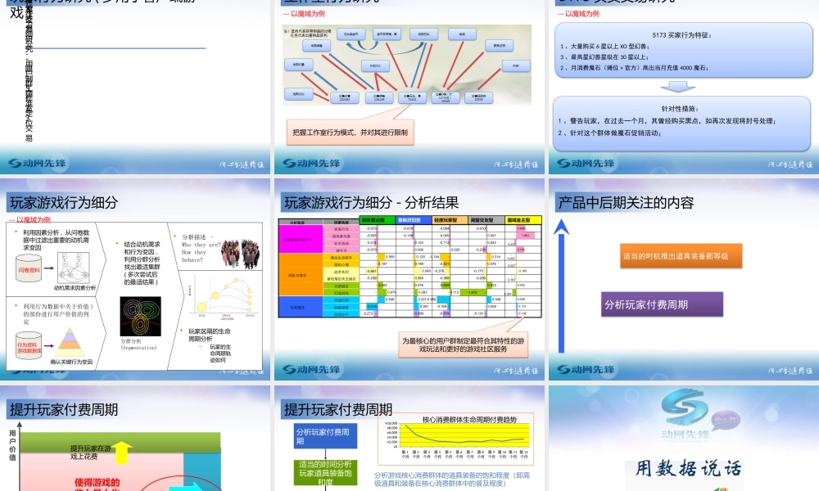
Task: Click the 动机需求因素分析 network diagram
Action: pos(74,268)
